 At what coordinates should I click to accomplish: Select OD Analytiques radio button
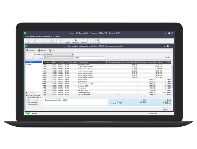click(27, 102)
